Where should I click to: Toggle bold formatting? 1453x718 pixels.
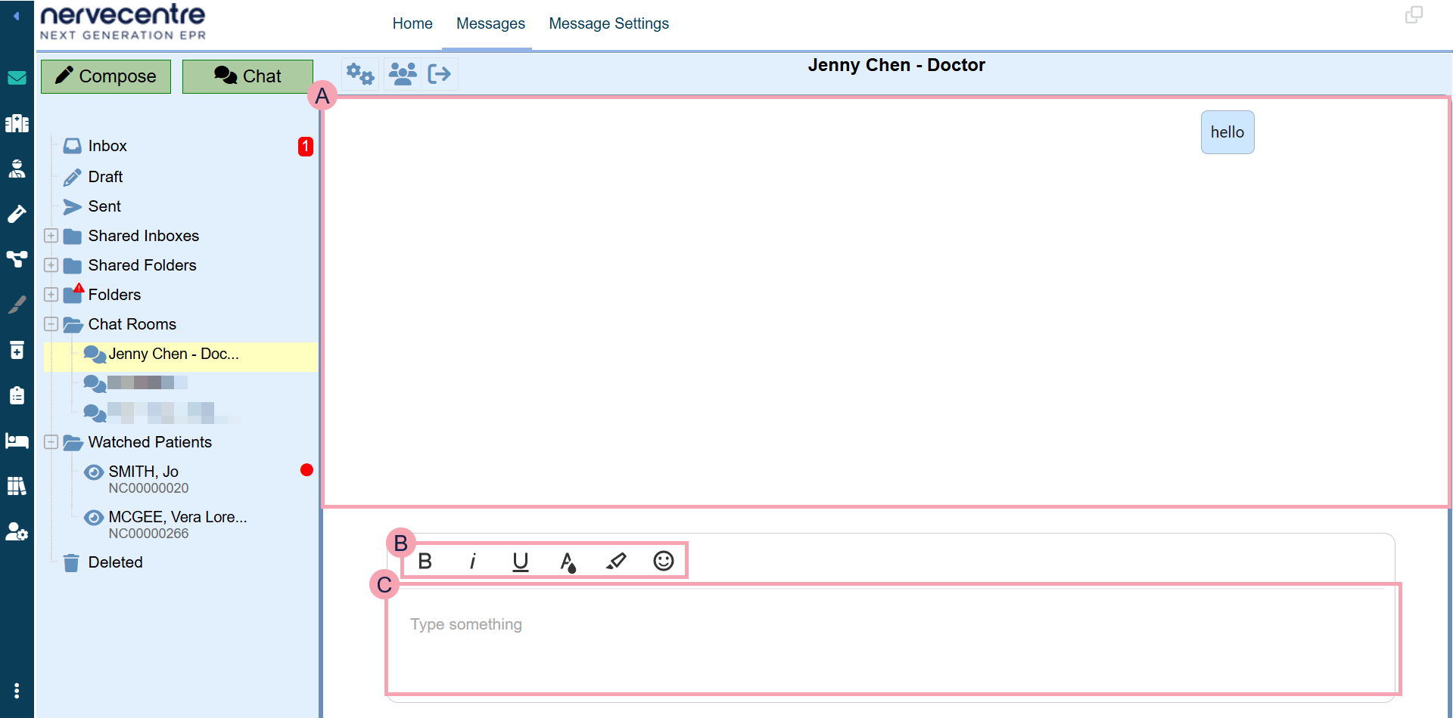(425, 561)
